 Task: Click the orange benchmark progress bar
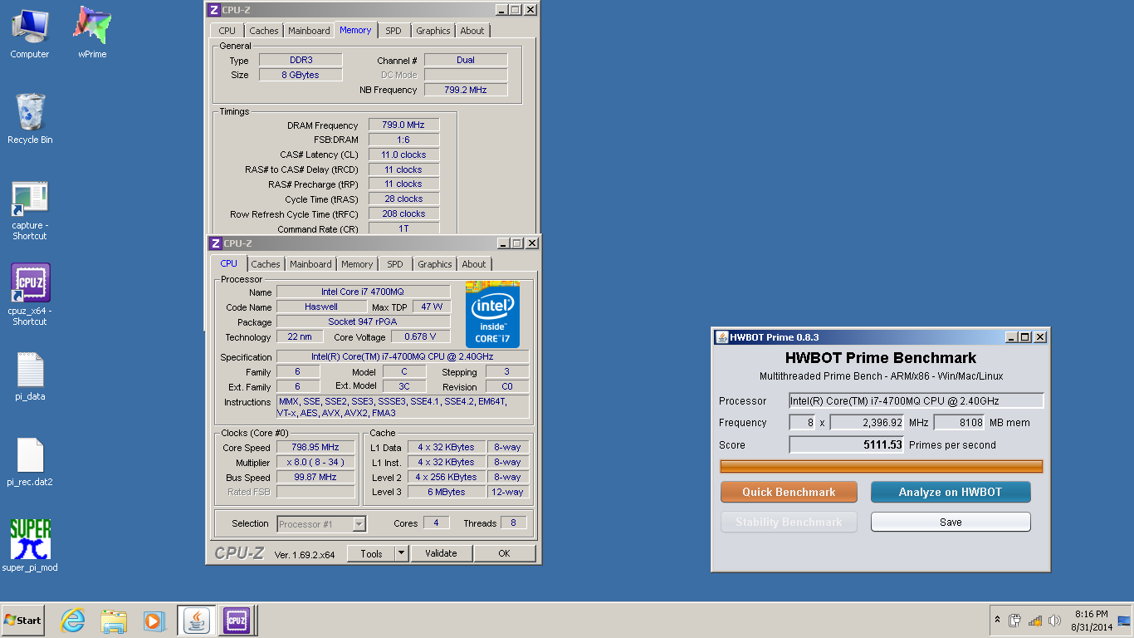882,467
